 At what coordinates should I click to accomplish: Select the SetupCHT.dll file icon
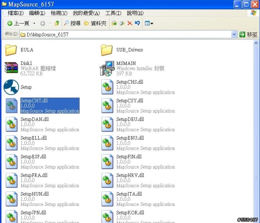[11, 106]
